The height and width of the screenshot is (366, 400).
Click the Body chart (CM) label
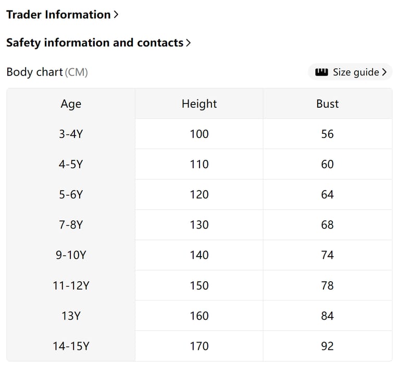click(47, 72)
